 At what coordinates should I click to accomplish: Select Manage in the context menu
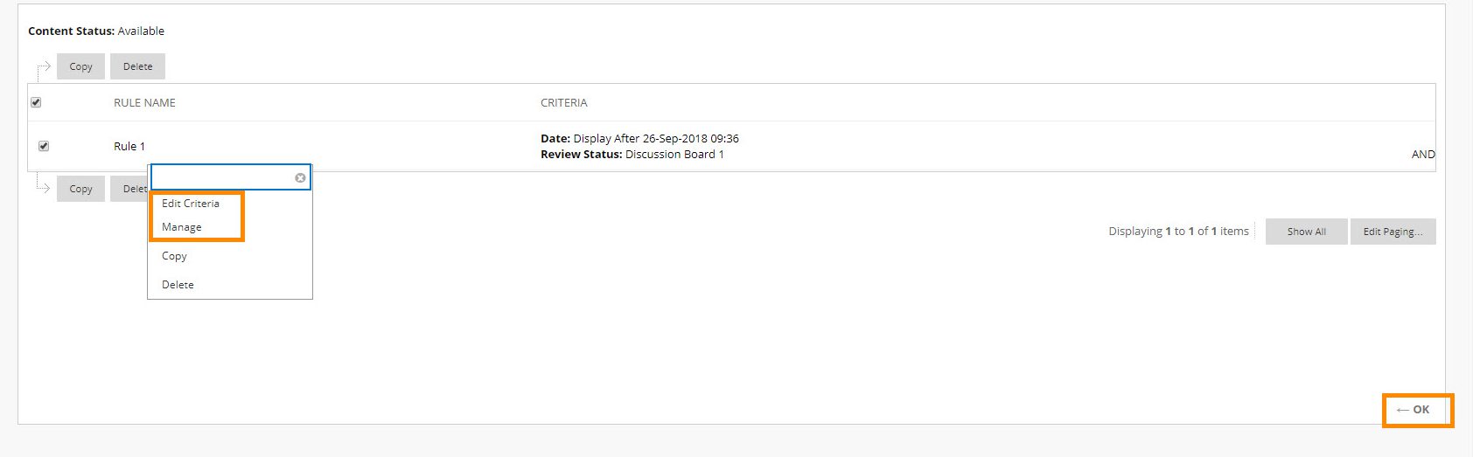(x=182, y=227)
